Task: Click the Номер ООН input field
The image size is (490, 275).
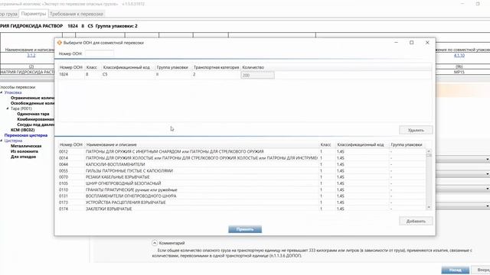Action: [99, 53]
